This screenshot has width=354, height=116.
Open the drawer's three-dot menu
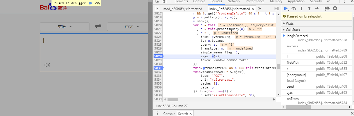pos(157,113)
